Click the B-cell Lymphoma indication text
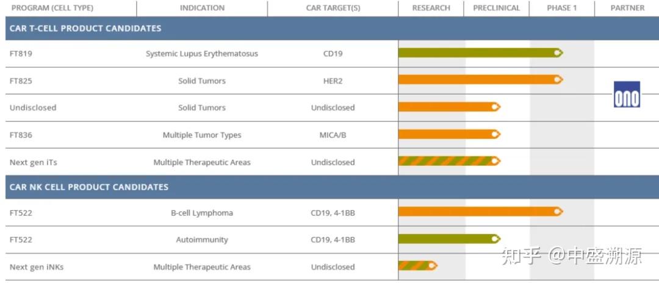This screenshot has width=659, height=283. pos(202,213)
